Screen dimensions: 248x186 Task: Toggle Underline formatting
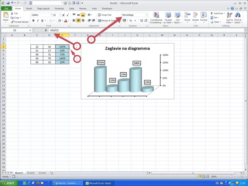pos(42,20)
